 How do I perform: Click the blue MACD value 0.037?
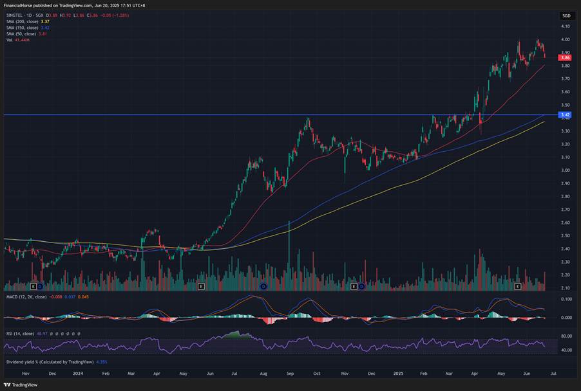tap(70, 296)
